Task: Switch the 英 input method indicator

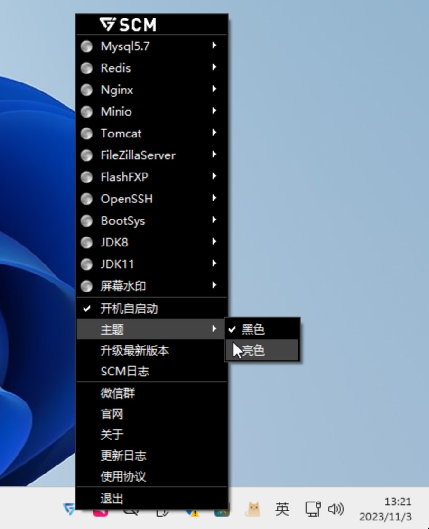Action: (x=282, y=509)
